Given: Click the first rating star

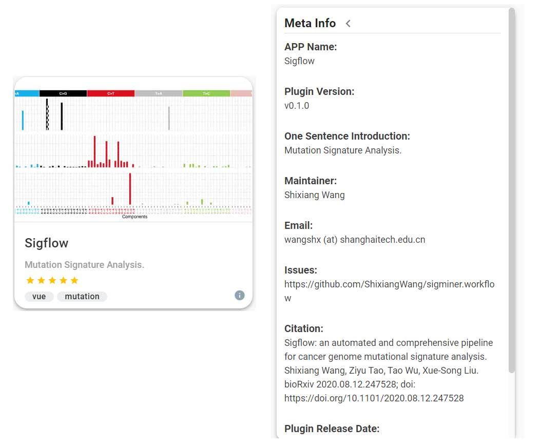Looking at the screenshot, I should pyautogui.click(x=30, y=280).
